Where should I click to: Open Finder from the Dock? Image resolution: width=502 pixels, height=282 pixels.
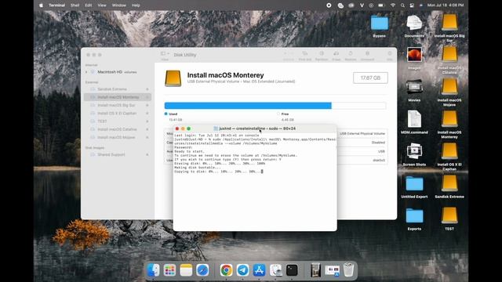point(154,270)
